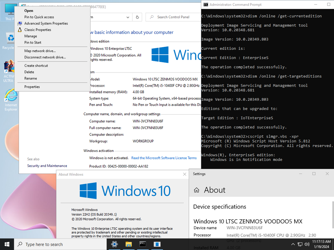Open the Security and Maintenance link
This screenshot has height=250, width=334.
(47, 166)
